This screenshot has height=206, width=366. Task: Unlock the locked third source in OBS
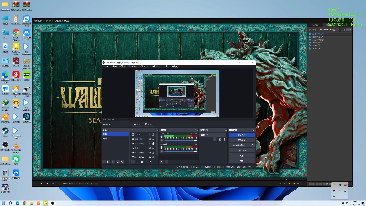[x=153, y=143]
